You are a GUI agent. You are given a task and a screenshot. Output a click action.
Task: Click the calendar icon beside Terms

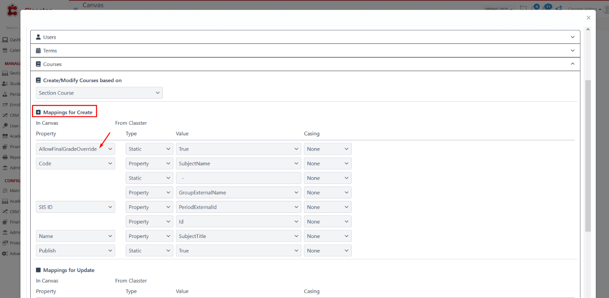38,51
